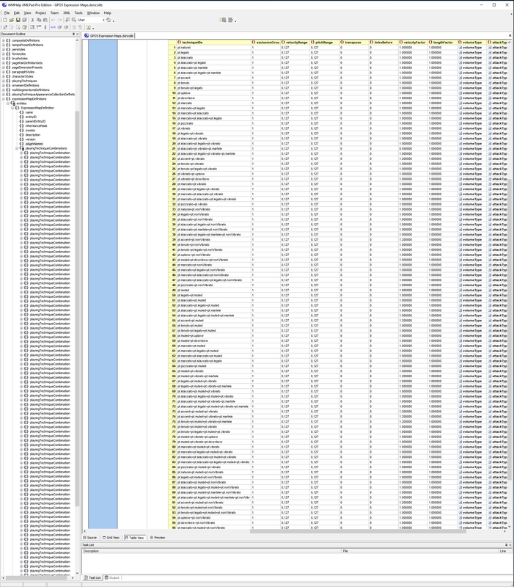The width and height of the screenshot is (514, 587).
Task: Click the blue horizontal arrows icon in second toolbar
Action: click(53, 27)
